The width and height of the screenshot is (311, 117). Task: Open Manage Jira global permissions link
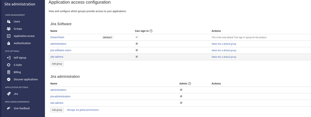[x=83, y=110]
